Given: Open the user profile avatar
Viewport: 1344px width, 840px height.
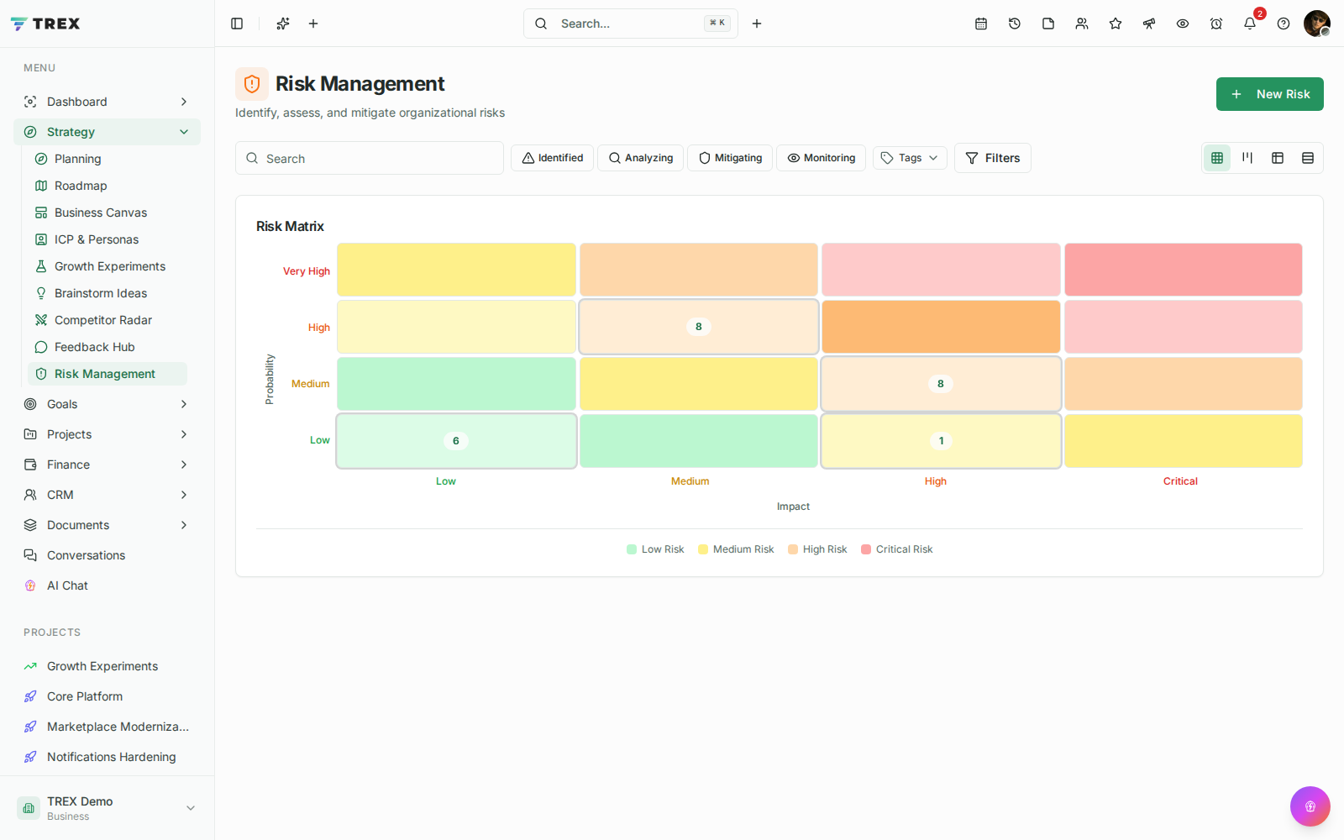Looking at the screenshot, I should click(1317, 24).
